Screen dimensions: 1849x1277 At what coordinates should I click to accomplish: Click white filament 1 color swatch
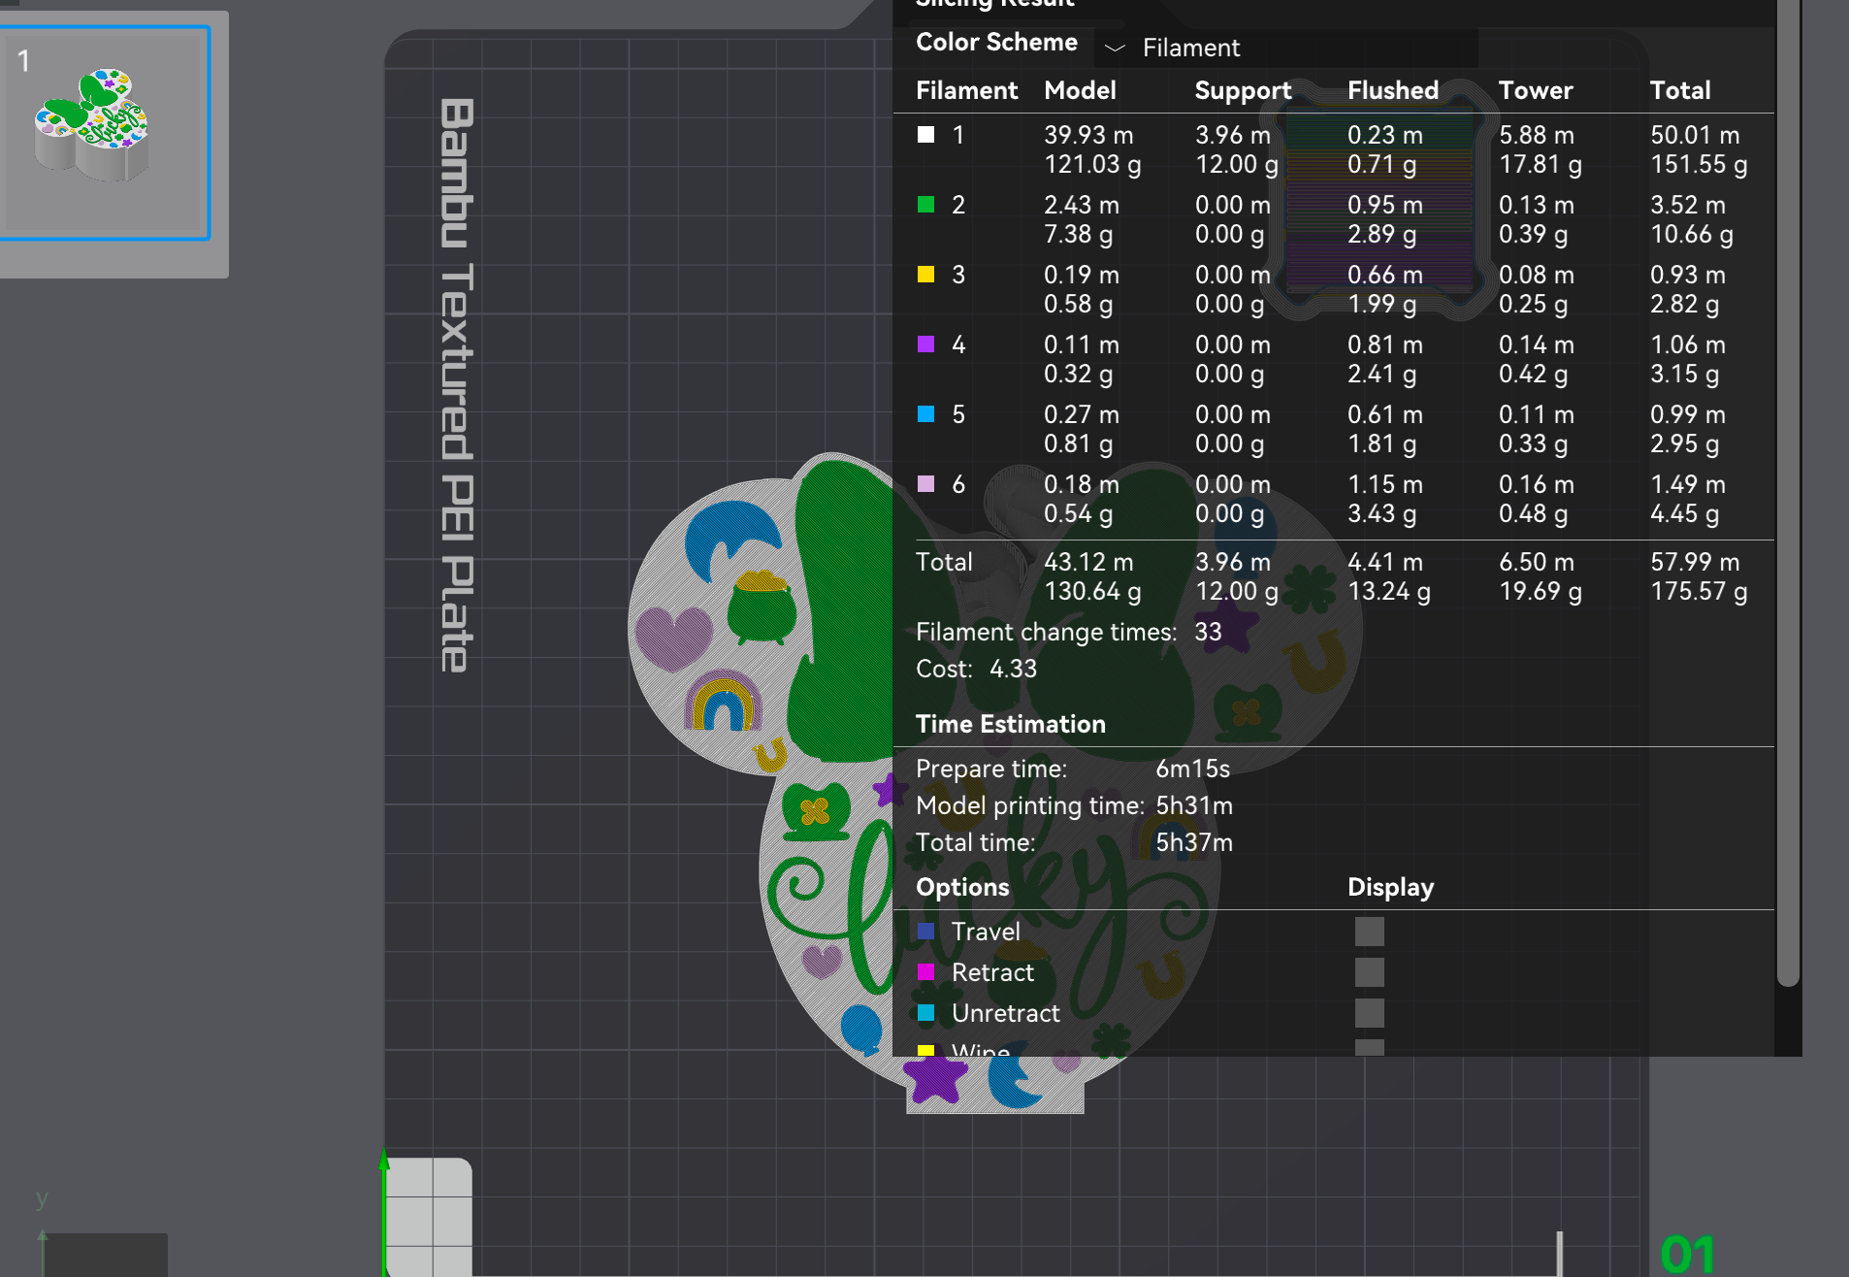point(926,135)
